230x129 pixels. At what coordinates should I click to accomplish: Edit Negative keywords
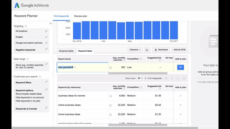tap(46, 49)
